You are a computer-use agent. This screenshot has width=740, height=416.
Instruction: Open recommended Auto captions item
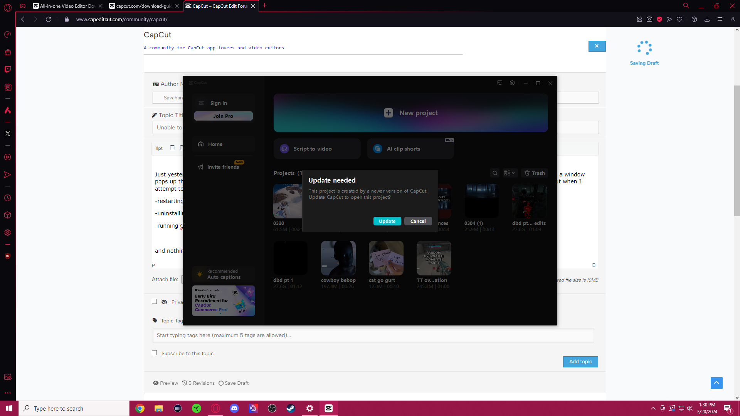(224, 274)
